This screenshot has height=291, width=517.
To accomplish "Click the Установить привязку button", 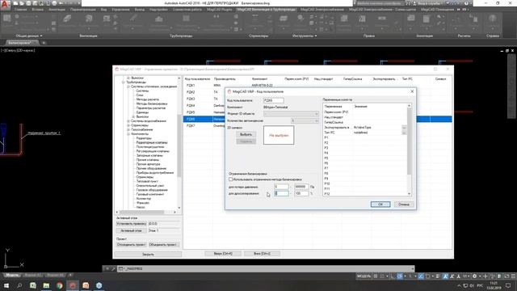I will [131, 224].
